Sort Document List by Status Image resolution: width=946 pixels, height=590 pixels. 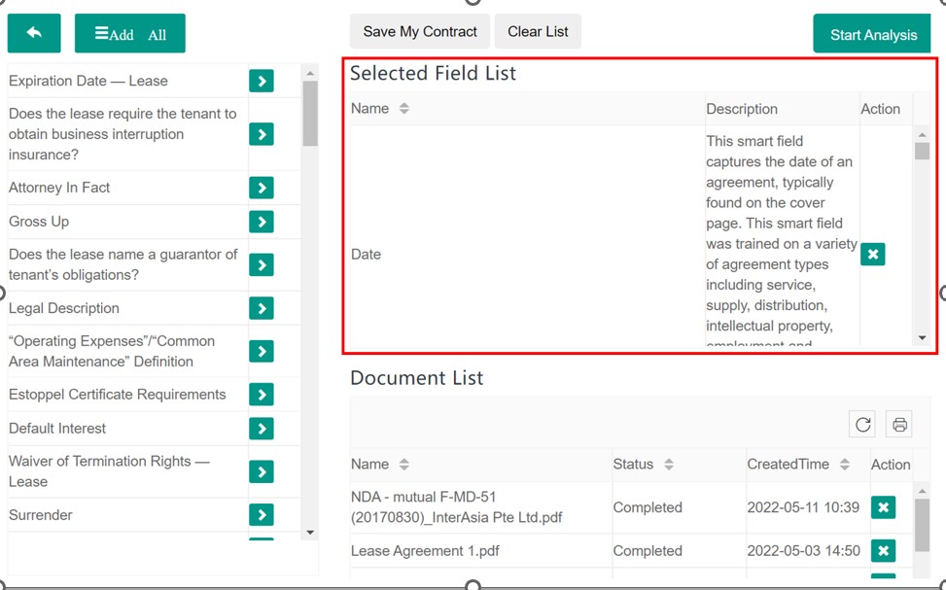click(668, 465)
